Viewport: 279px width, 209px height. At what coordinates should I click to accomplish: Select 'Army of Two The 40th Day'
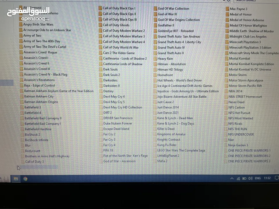coord(42,41)
